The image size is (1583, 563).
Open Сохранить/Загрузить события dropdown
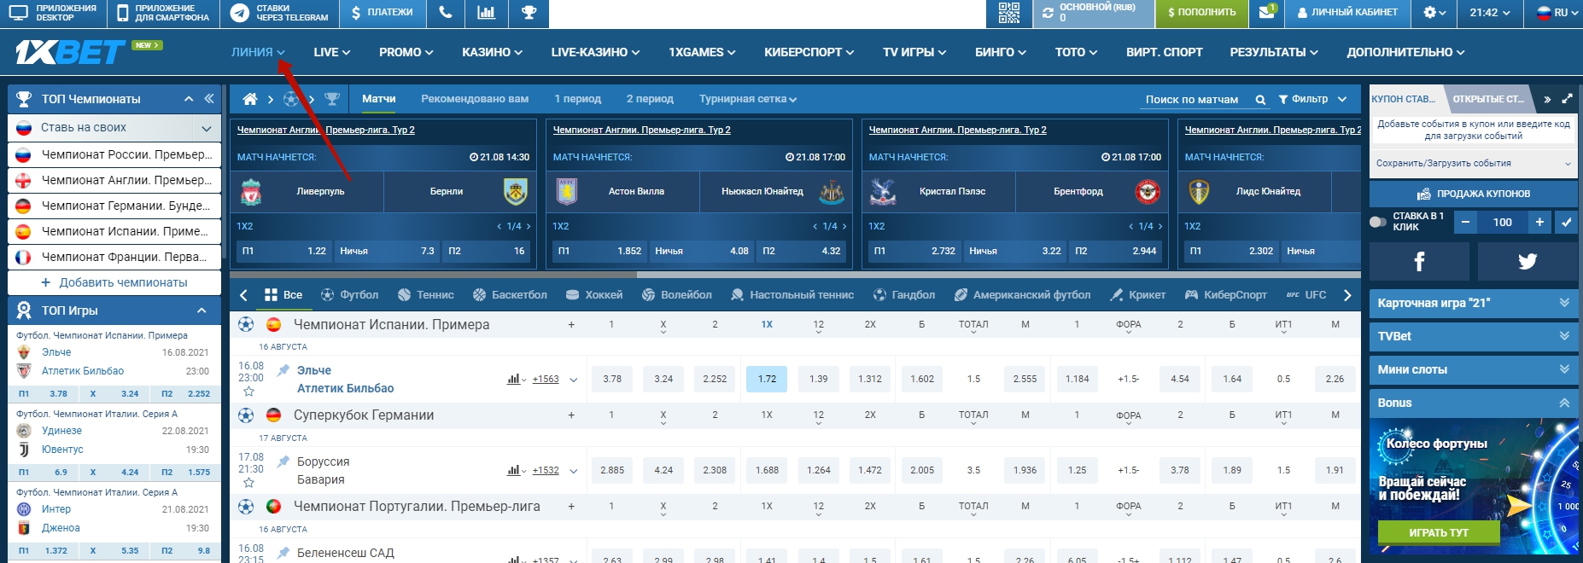tap(1474, 163)
